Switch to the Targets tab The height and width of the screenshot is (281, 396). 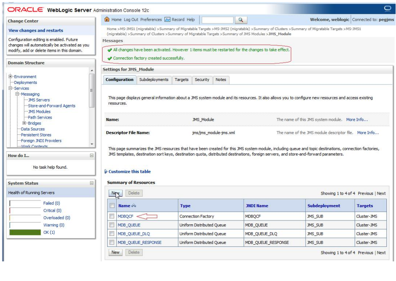tap(182, 80)
